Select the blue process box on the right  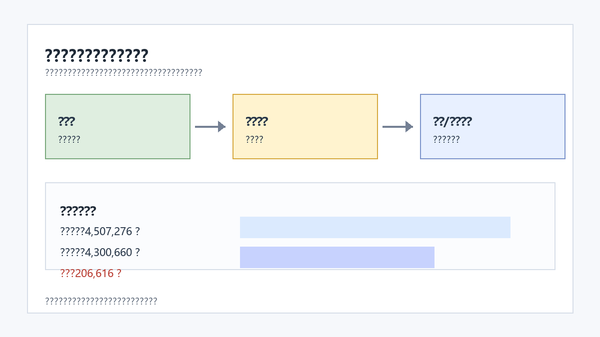click(x=492, y=127)
